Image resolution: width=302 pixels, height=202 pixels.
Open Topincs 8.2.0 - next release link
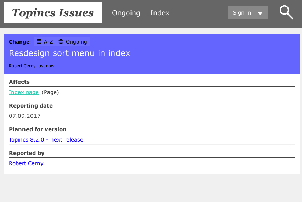(x=46, y=140)
